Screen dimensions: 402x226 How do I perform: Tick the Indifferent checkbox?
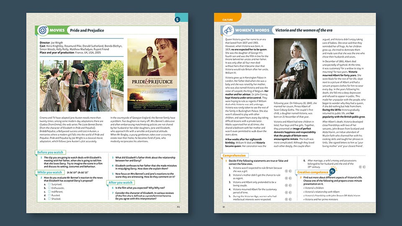pyautogui.click(x=49, y=191)
